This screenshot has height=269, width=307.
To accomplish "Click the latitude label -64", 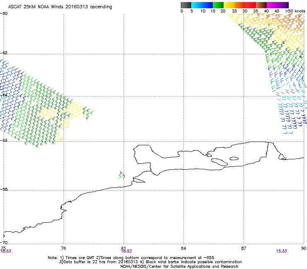I will 4,95.
